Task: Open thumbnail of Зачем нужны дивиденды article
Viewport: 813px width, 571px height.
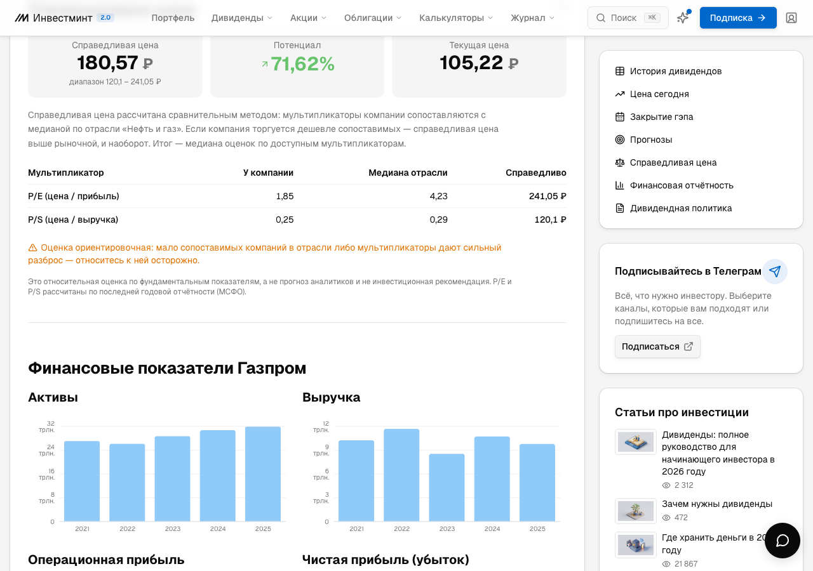Action: pos(636,511)
